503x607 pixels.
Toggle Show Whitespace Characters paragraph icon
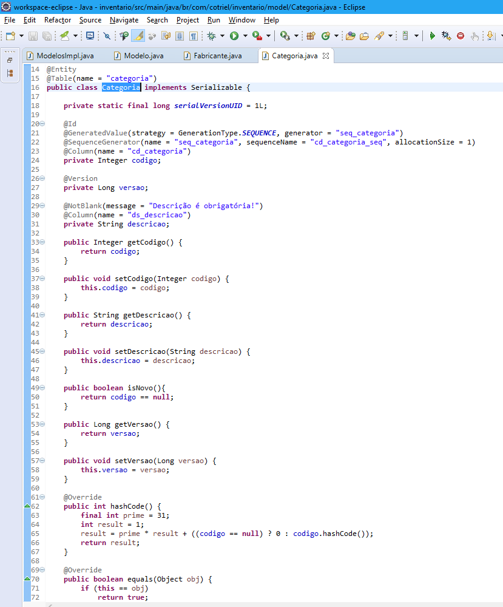193,36
